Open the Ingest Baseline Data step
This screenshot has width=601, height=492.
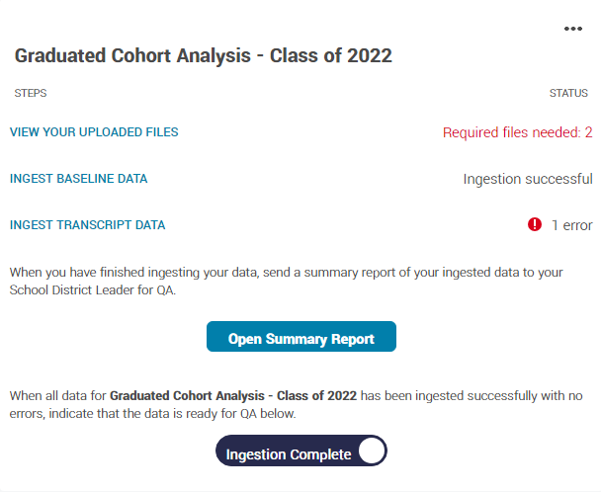point(78,179)
